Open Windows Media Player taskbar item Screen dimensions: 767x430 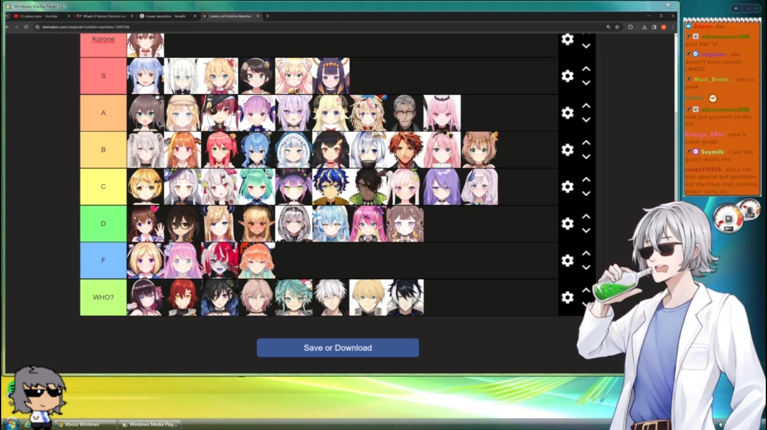tap(149, 424)
